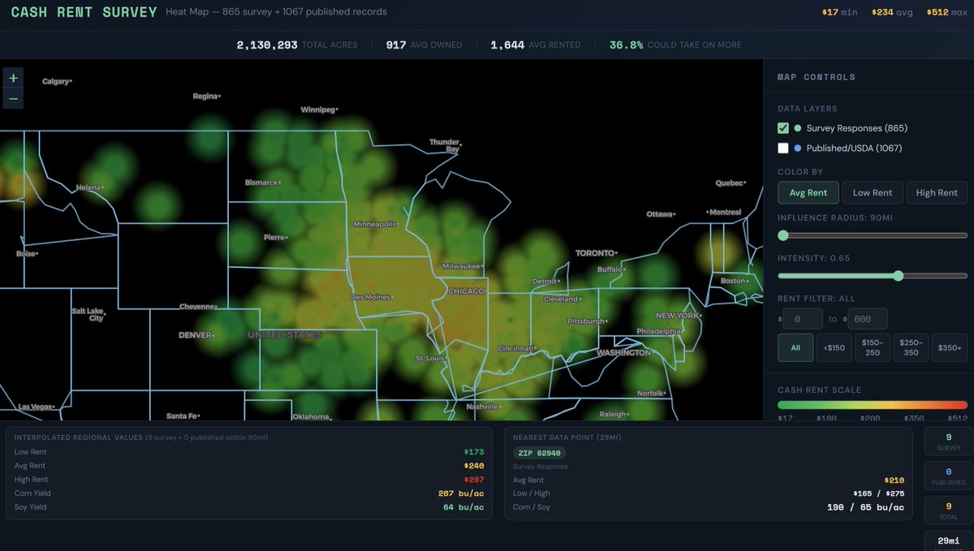Enable Published/USDA (1067) layer
Viewport: 974px width, 551px height.
point(783,148)
